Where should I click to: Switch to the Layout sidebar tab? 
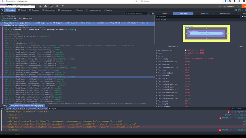(x=204, y=14)
